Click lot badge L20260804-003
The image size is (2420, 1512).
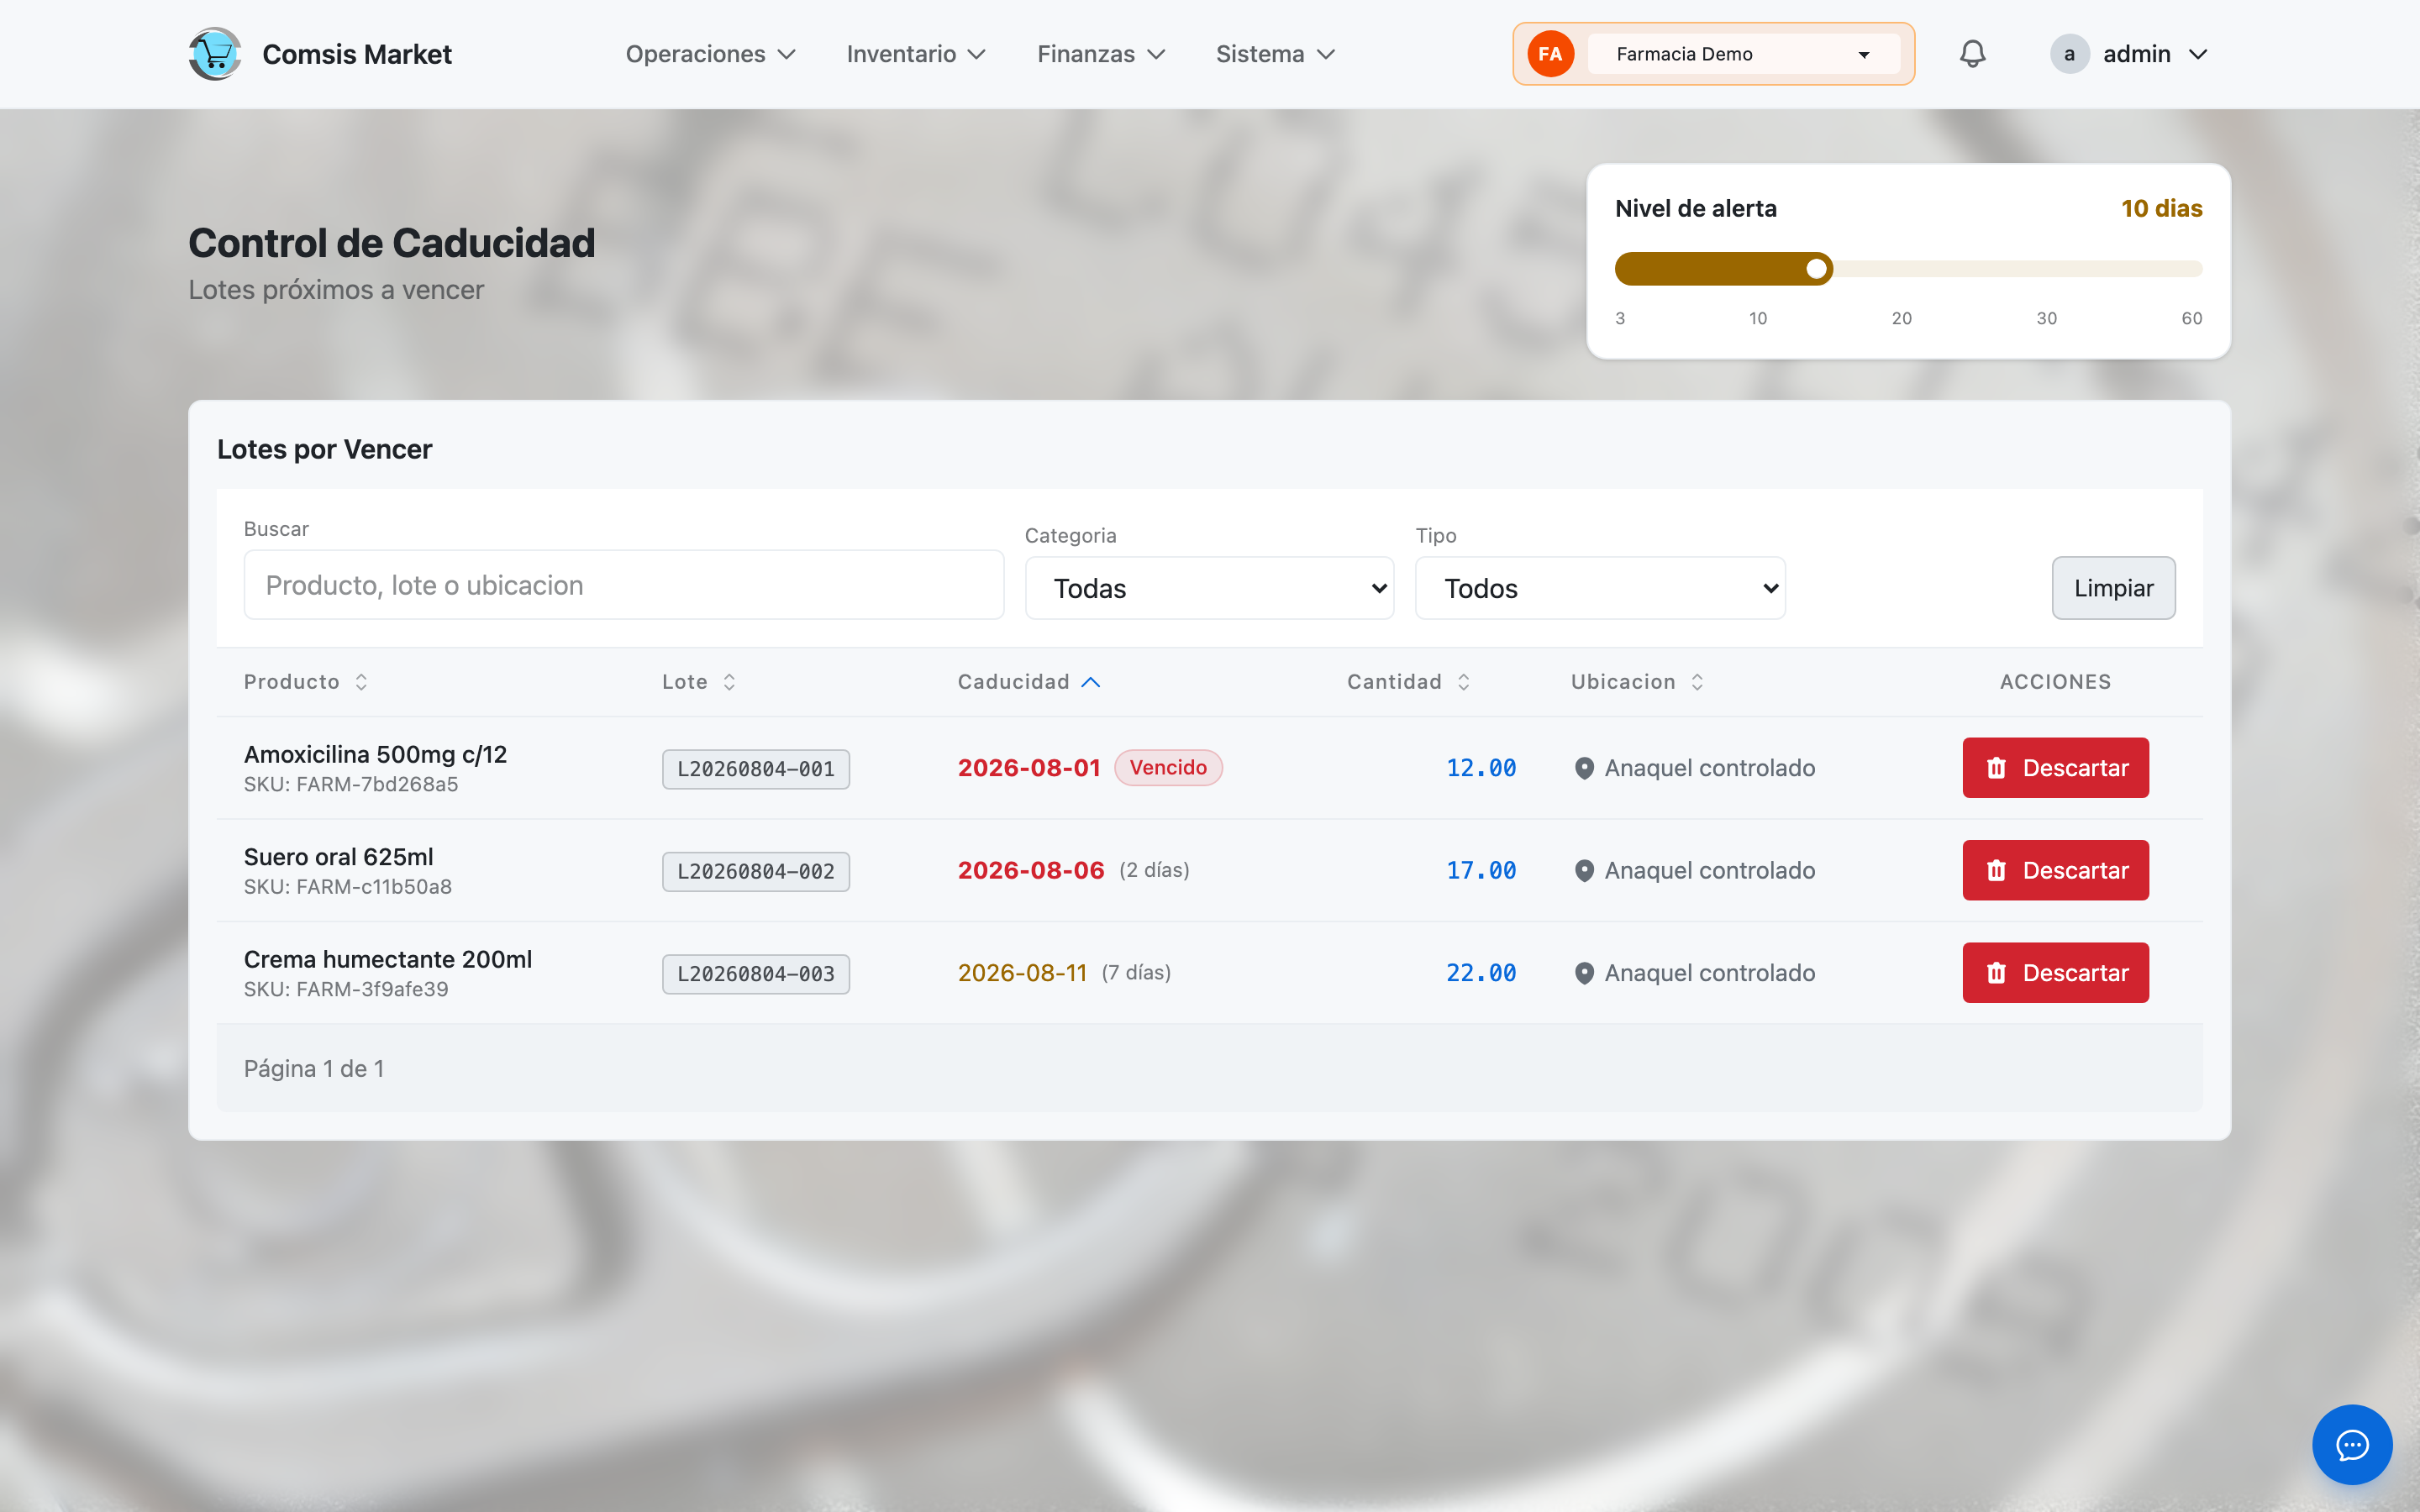[x=756, y=974]
